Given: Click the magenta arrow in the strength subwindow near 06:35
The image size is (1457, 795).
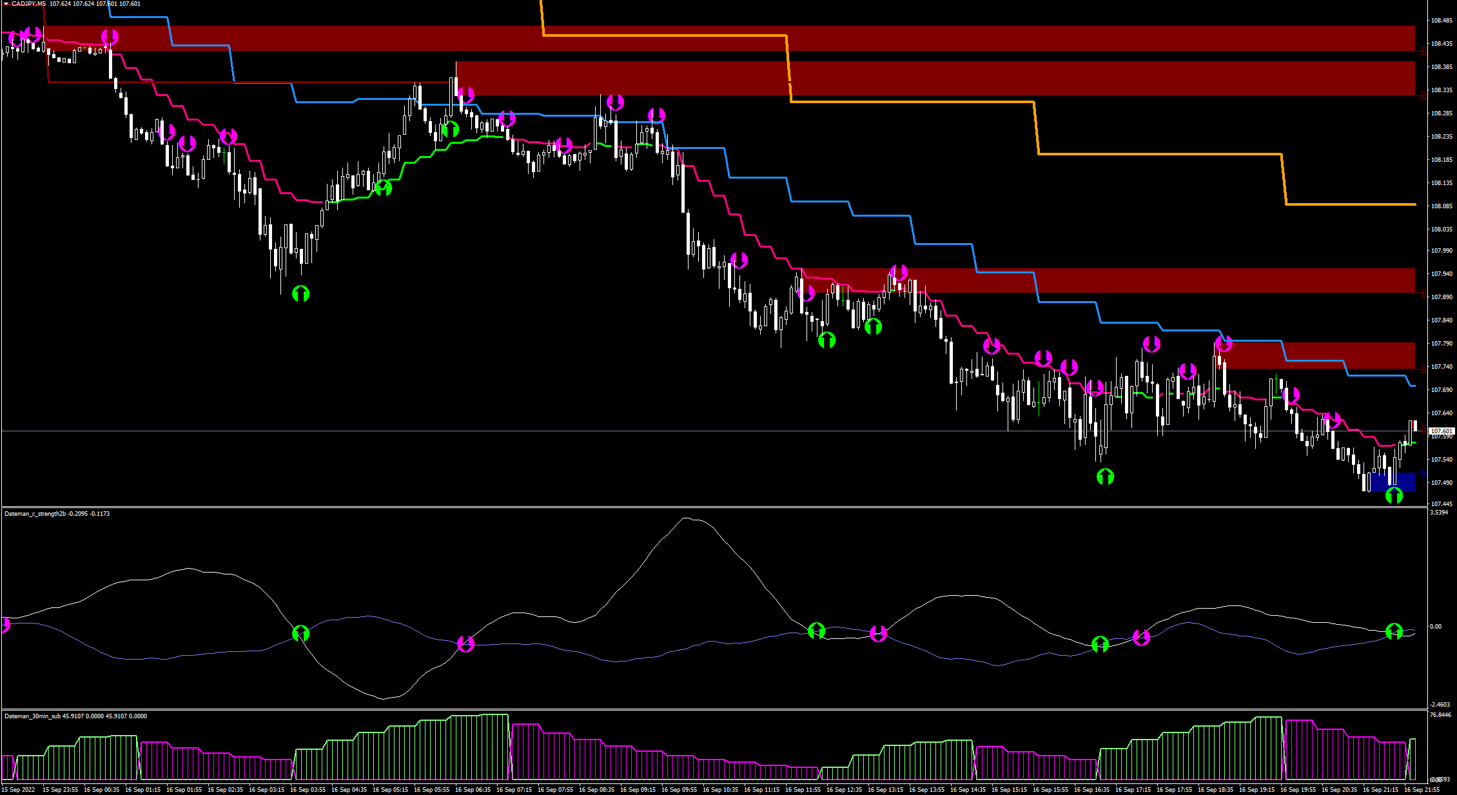Looking at the screenshot, I should 465,643.
